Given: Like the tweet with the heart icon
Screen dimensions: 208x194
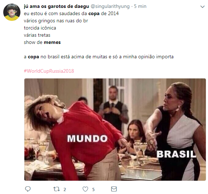Looking at the screenshot, I should coord(85,189).
